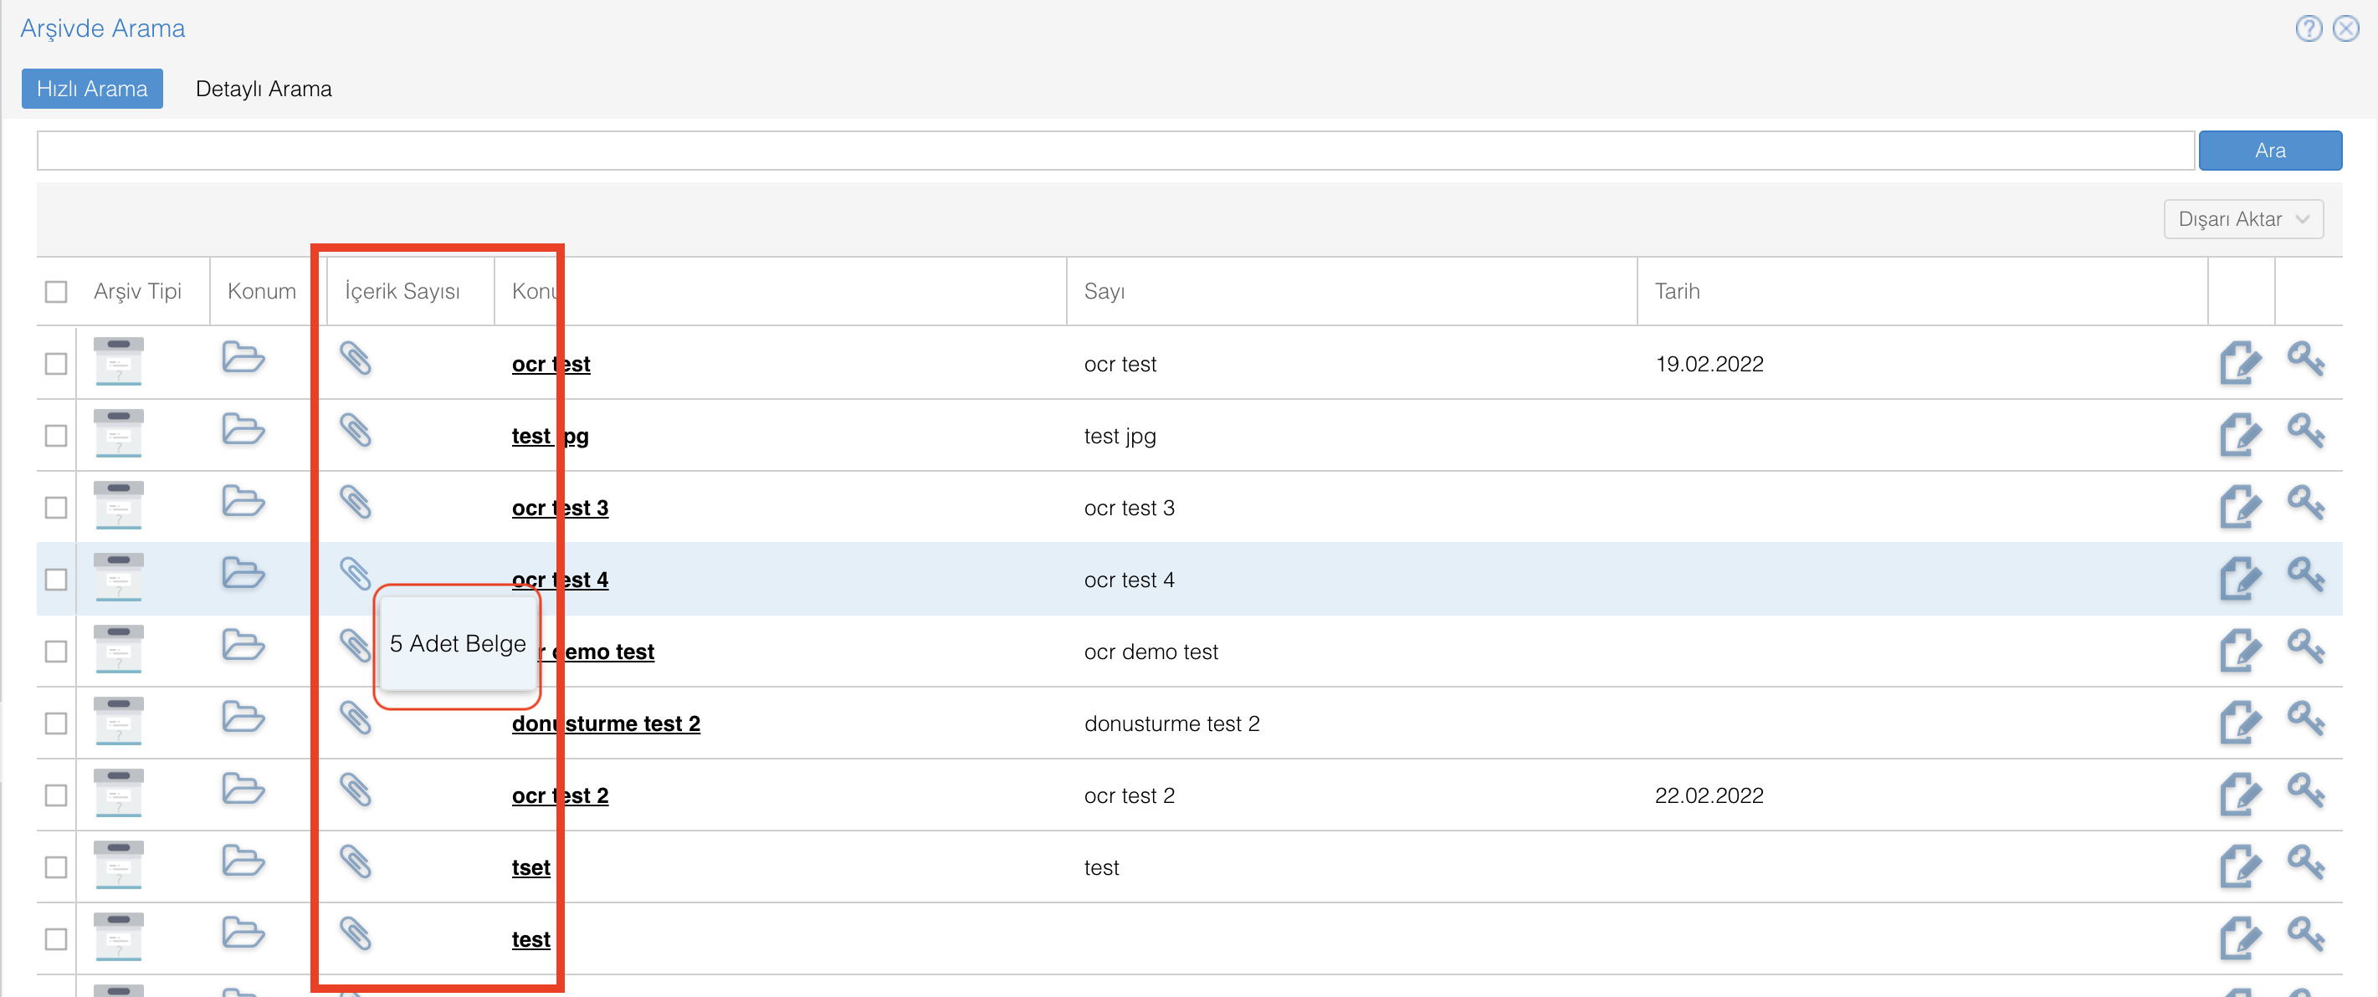This screenshot has width=2378, height=997.
Task: Tick the checkbox beside ocr demo test
Action: pyautogui.click(x=56, y=651)
